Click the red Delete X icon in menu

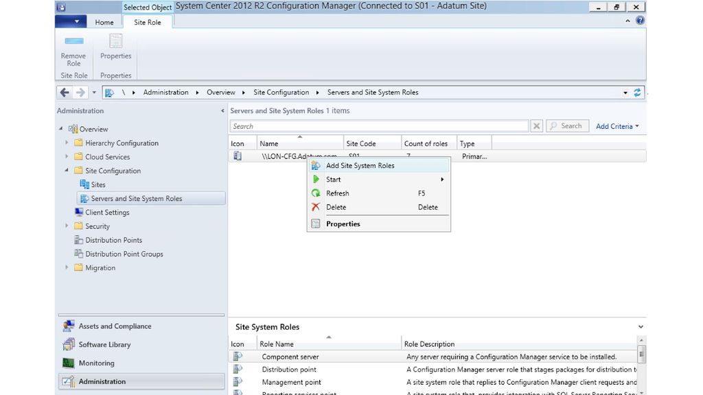point(316,207)
